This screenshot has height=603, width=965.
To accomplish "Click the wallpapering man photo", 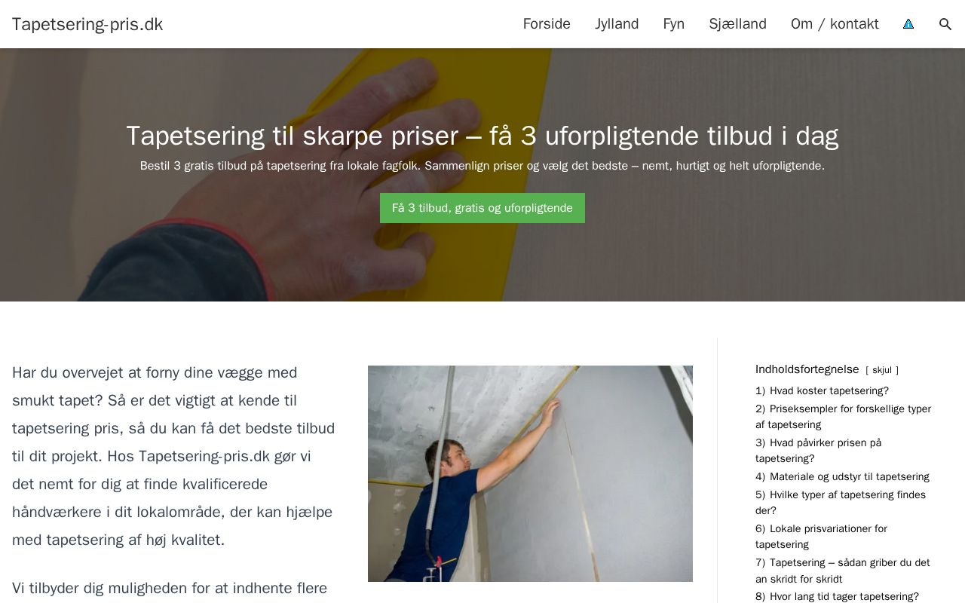I will coord(530,473).
